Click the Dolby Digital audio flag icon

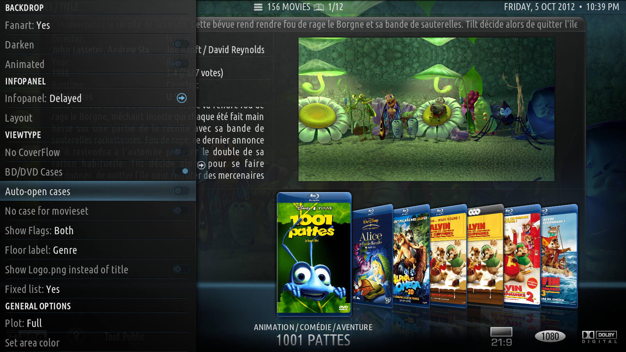coord(599,337)
